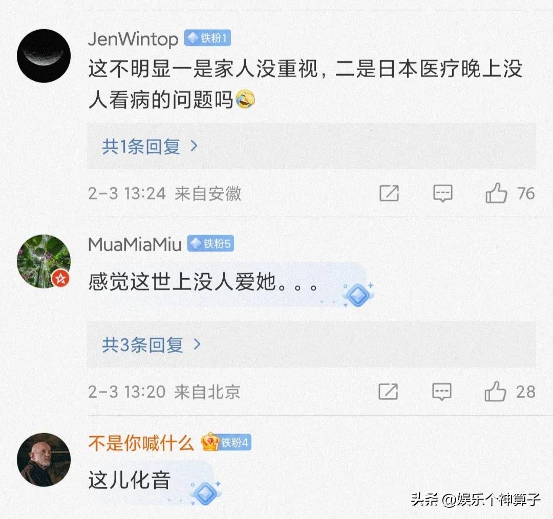
Task: Tap the reply icon on JenWintop's comment
Action: [x=442, y=193]
